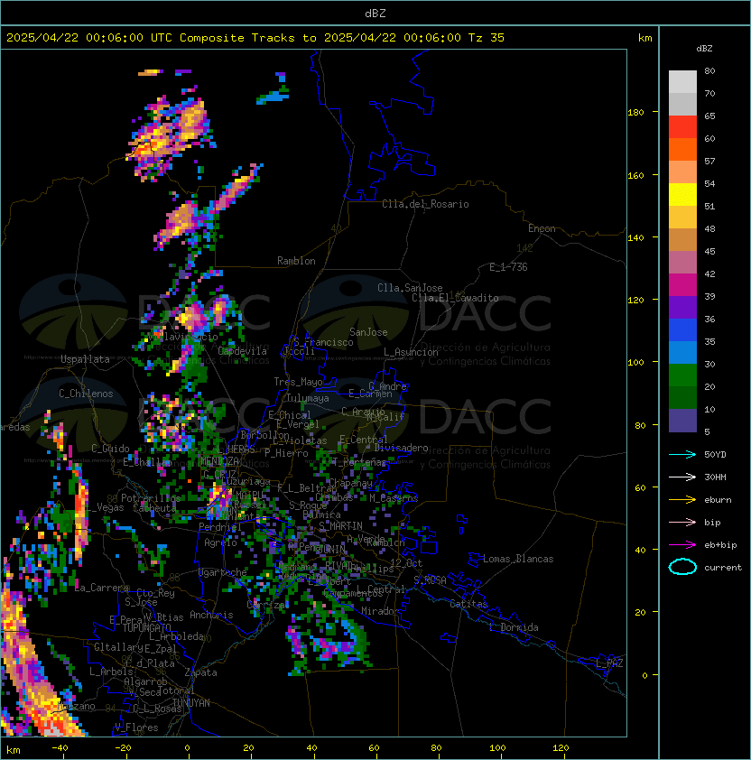The width and height of the screenshot is (751, 760).
Task: Click the 'Tulumaya' map label
Action: [308, 398]
